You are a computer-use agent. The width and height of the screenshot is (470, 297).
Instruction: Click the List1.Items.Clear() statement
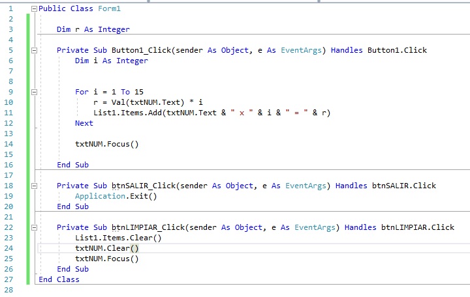click(118, 238)
